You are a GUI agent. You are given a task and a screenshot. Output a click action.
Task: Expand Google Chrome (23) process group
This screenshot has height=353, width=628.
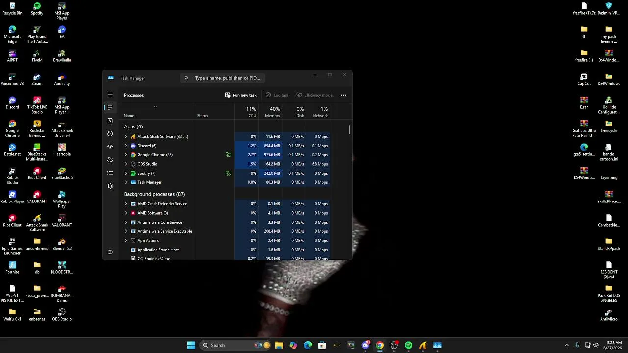(x=126, y=155)
